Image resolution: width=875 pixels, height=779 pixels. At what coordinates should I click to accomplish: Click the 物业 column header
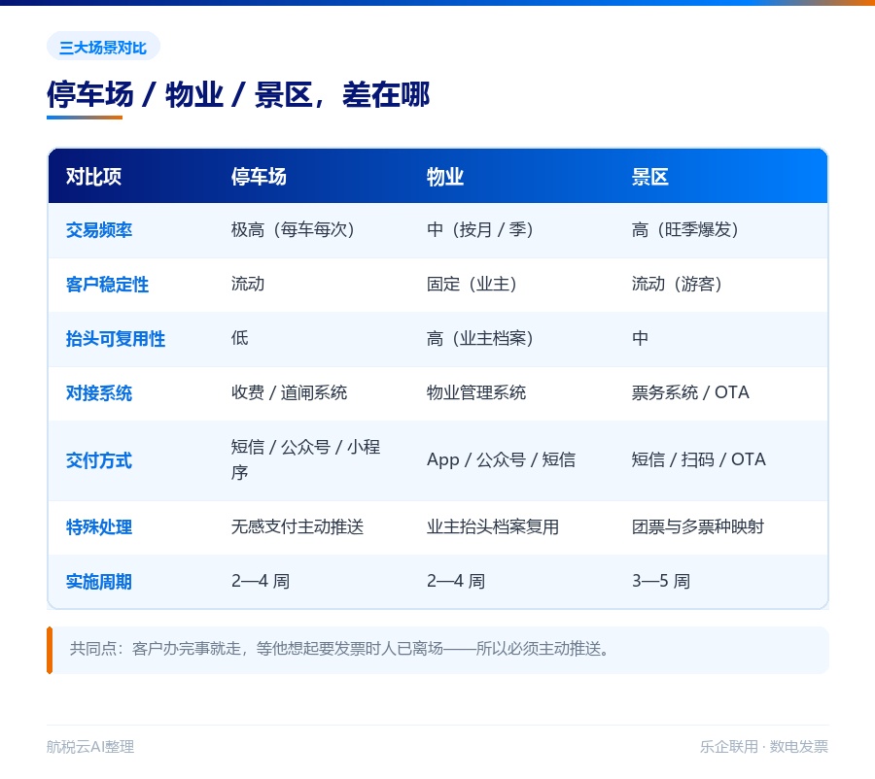pyautogui.click(x=445, y=177)
